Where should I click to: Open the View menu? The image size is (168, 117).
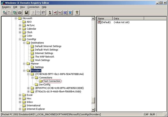coord(22,7)
